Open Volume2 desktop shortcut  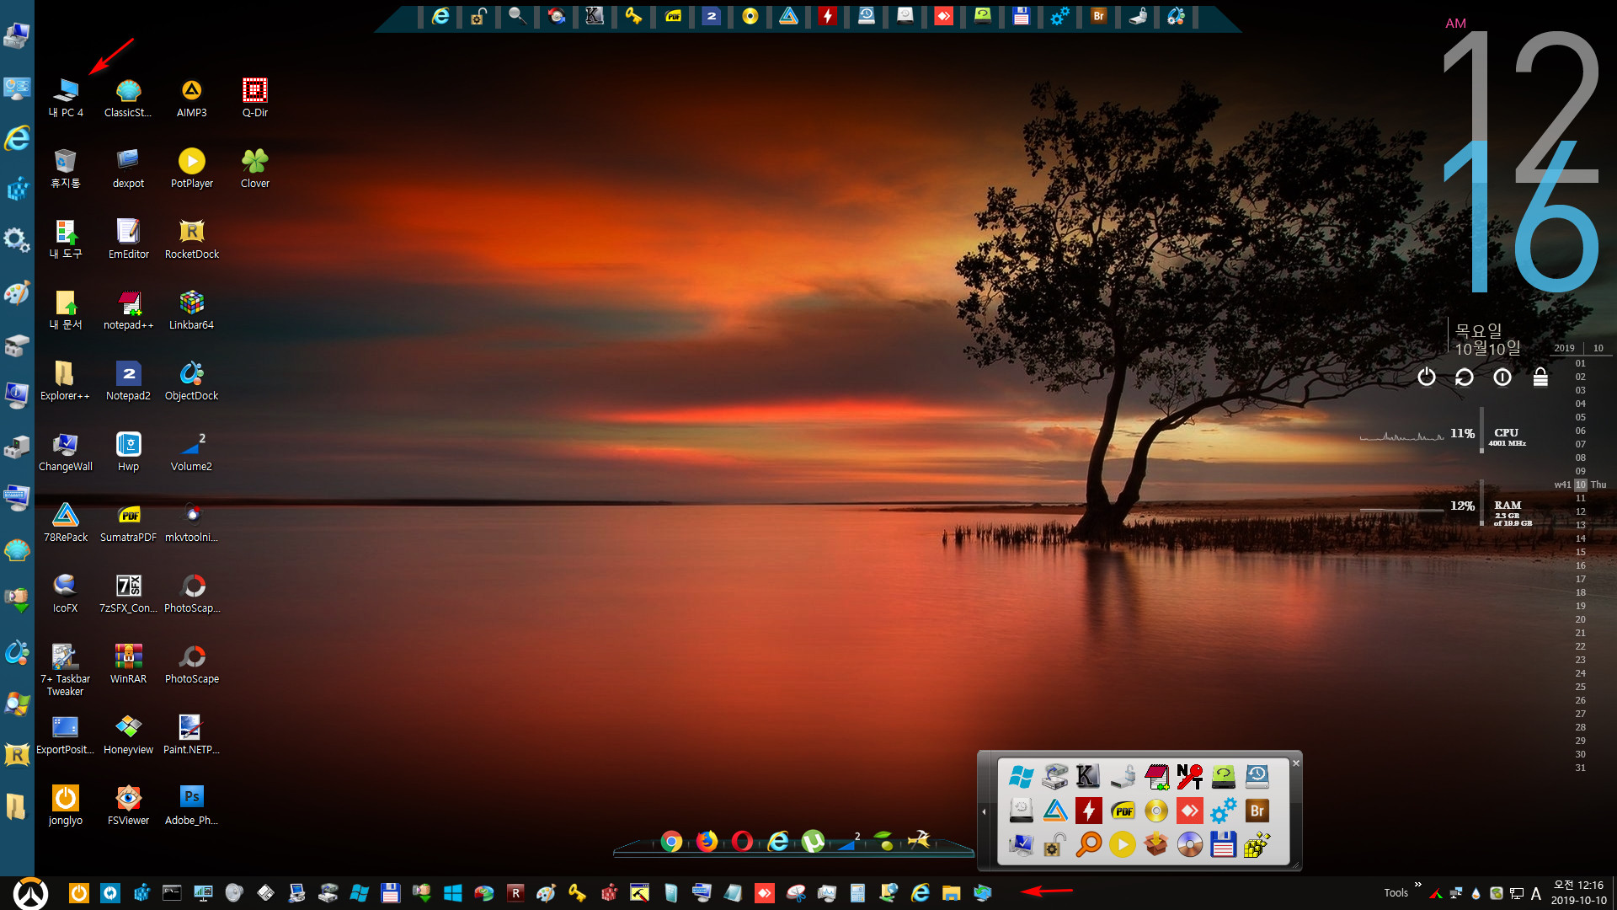pos(191,451)
